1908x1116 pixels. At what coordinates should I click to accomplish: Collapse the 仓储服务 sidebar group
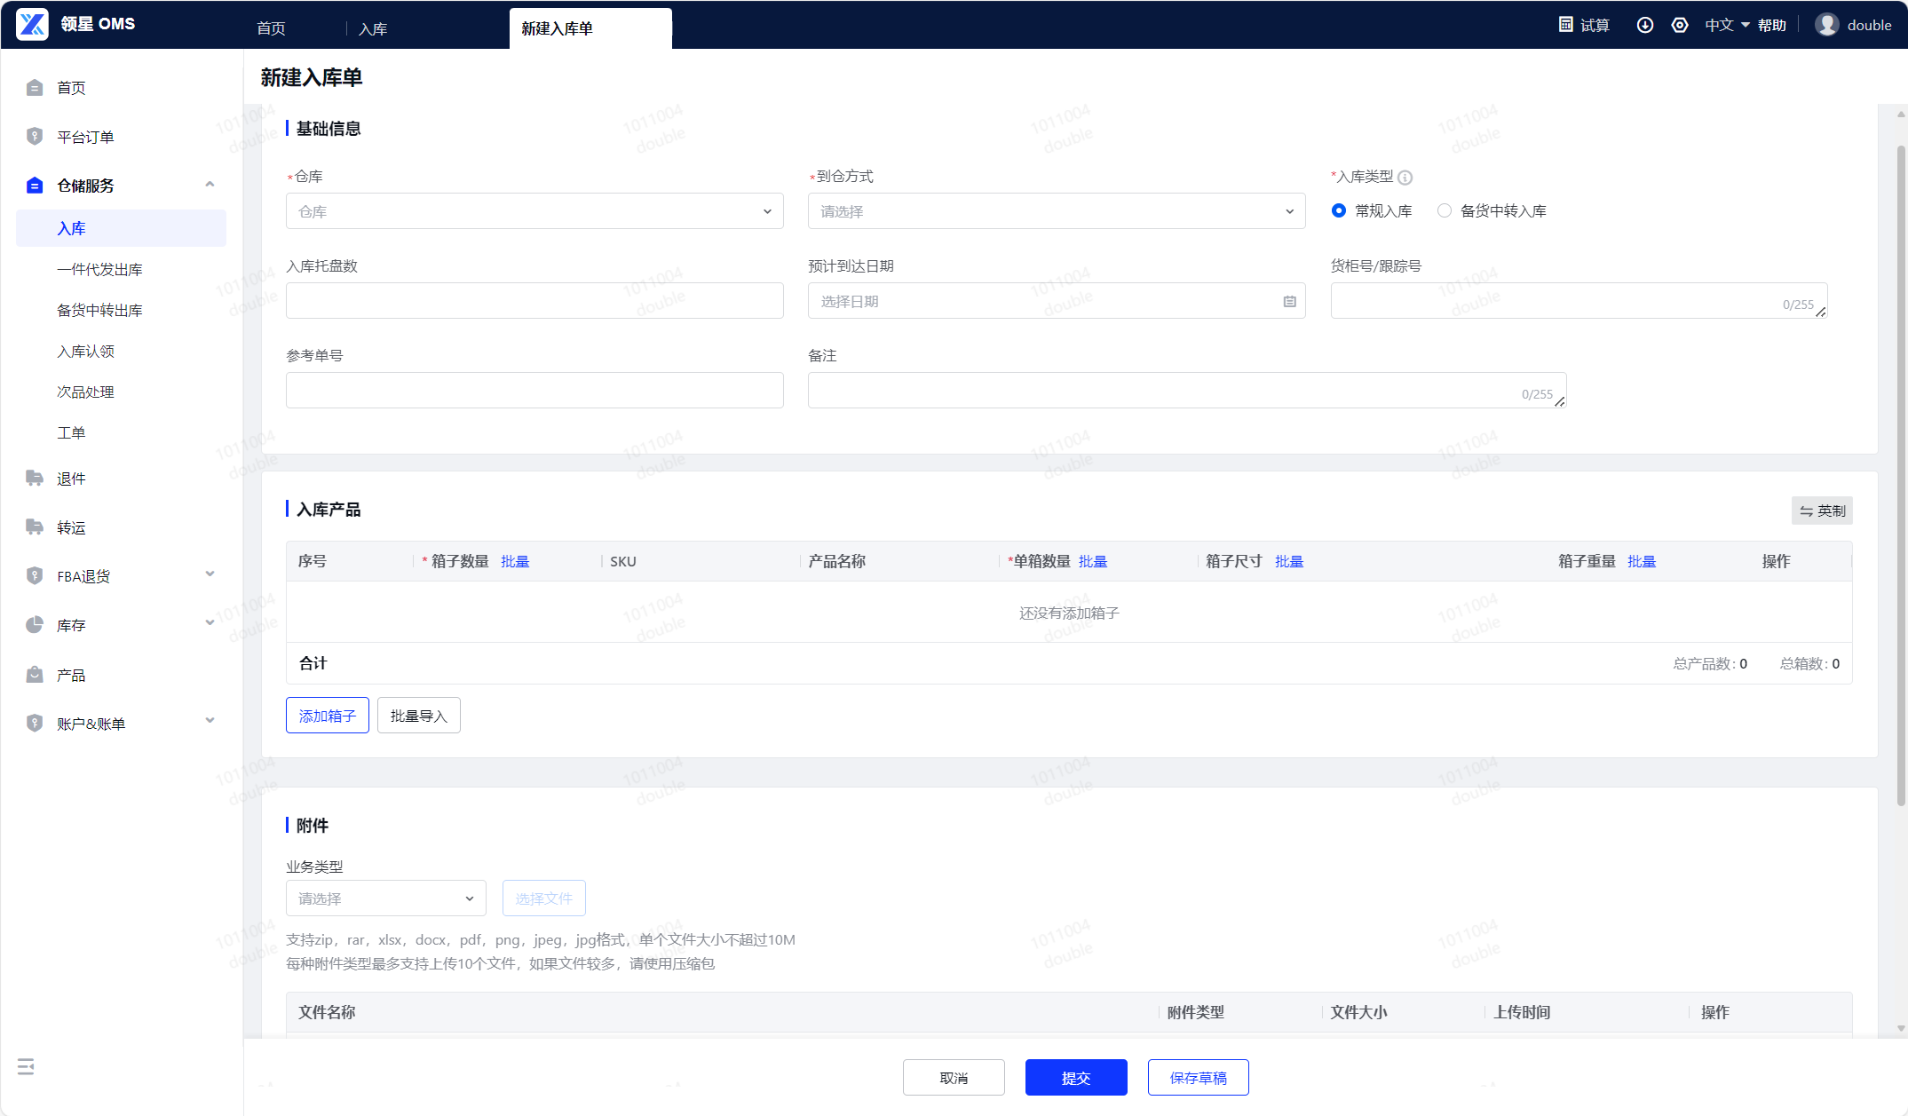click(210, 185)
